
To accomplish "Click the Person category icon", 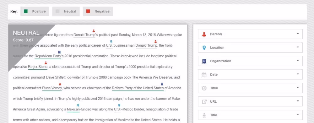I will [x=204, y=34].
